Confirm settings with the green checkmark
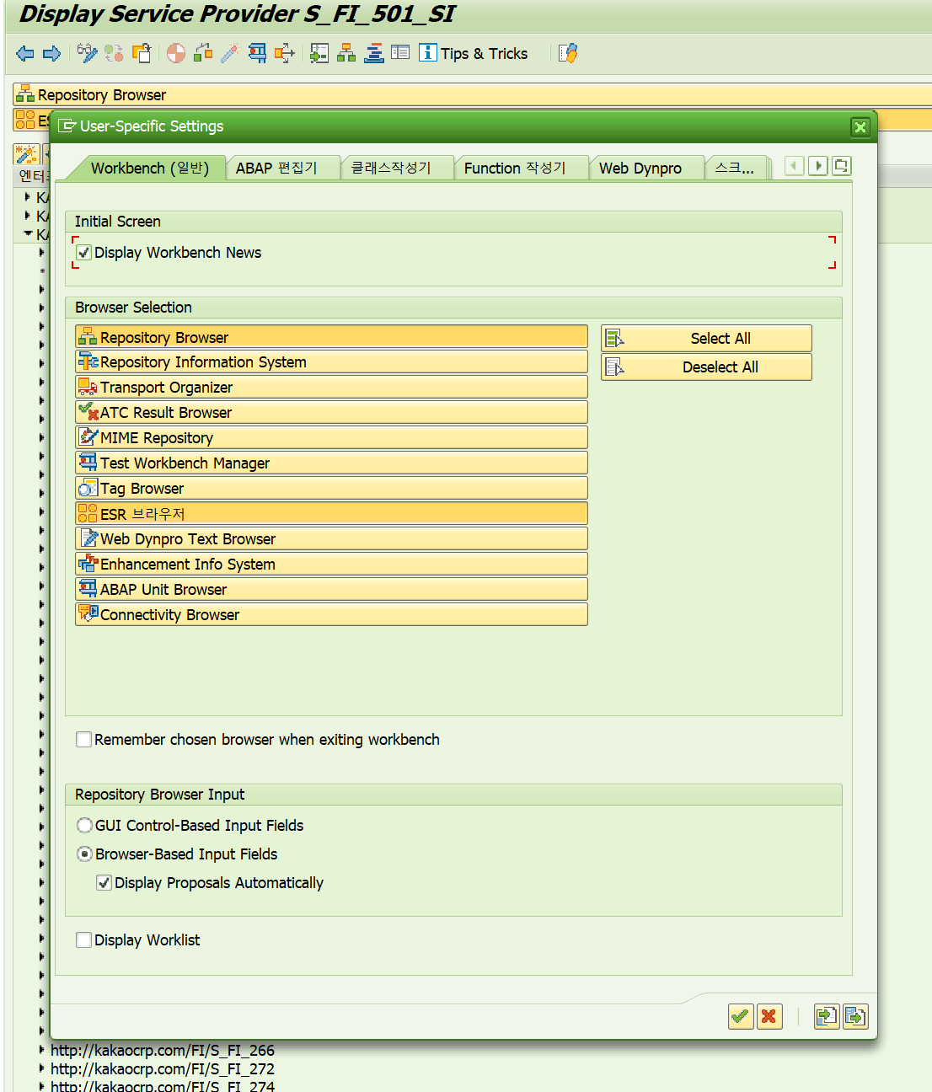 [x=741, y=1017]
